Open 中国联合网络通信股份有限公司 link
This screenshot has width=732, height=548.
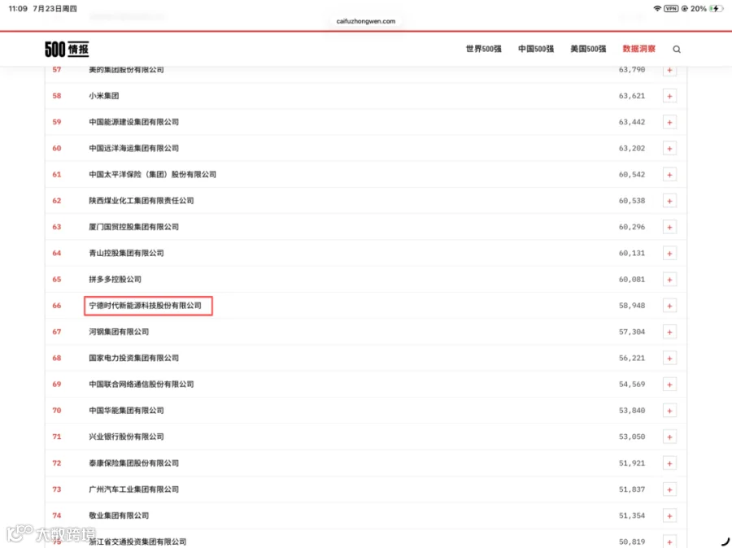[141, 384]
